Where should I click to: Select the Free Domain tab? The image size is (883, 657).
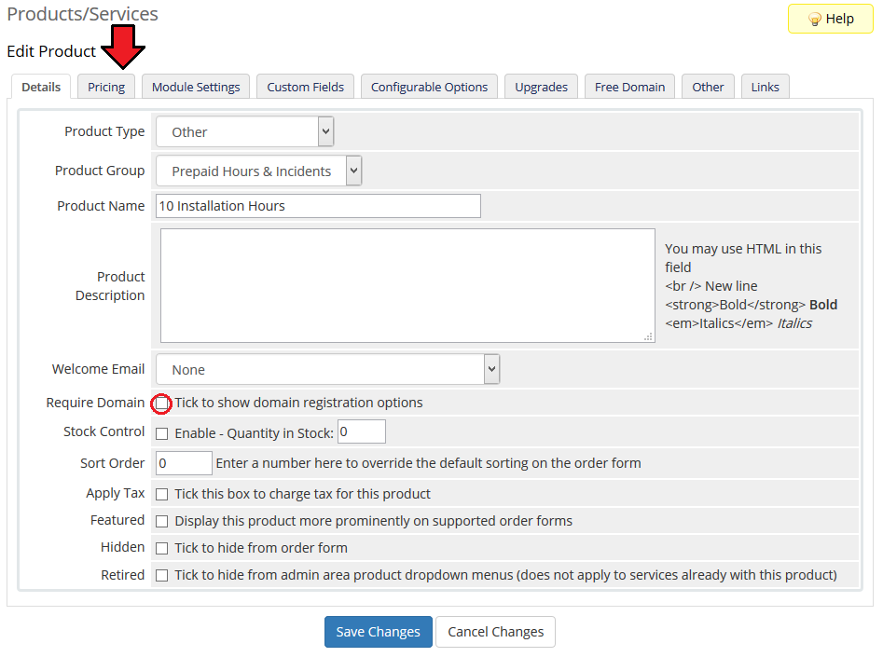pyautogui.click(x=629, y=87)
